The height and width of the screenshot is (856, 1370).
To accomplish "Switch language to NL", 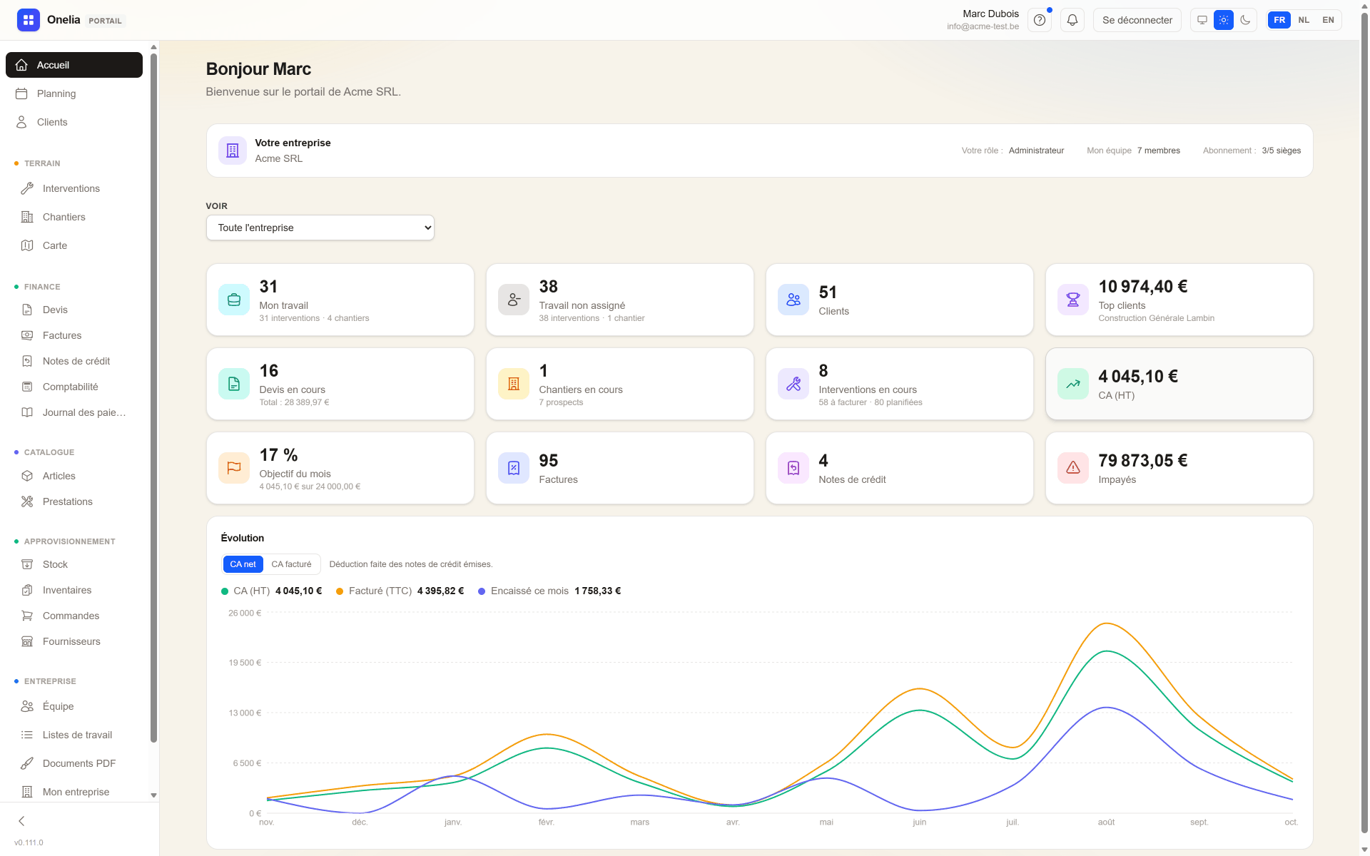I will point(1304,20).
